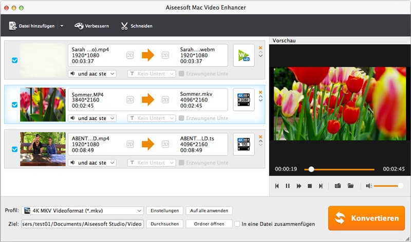Open WebM HD format icon for Sarah
411x242 pixels.
pos(244,55)
